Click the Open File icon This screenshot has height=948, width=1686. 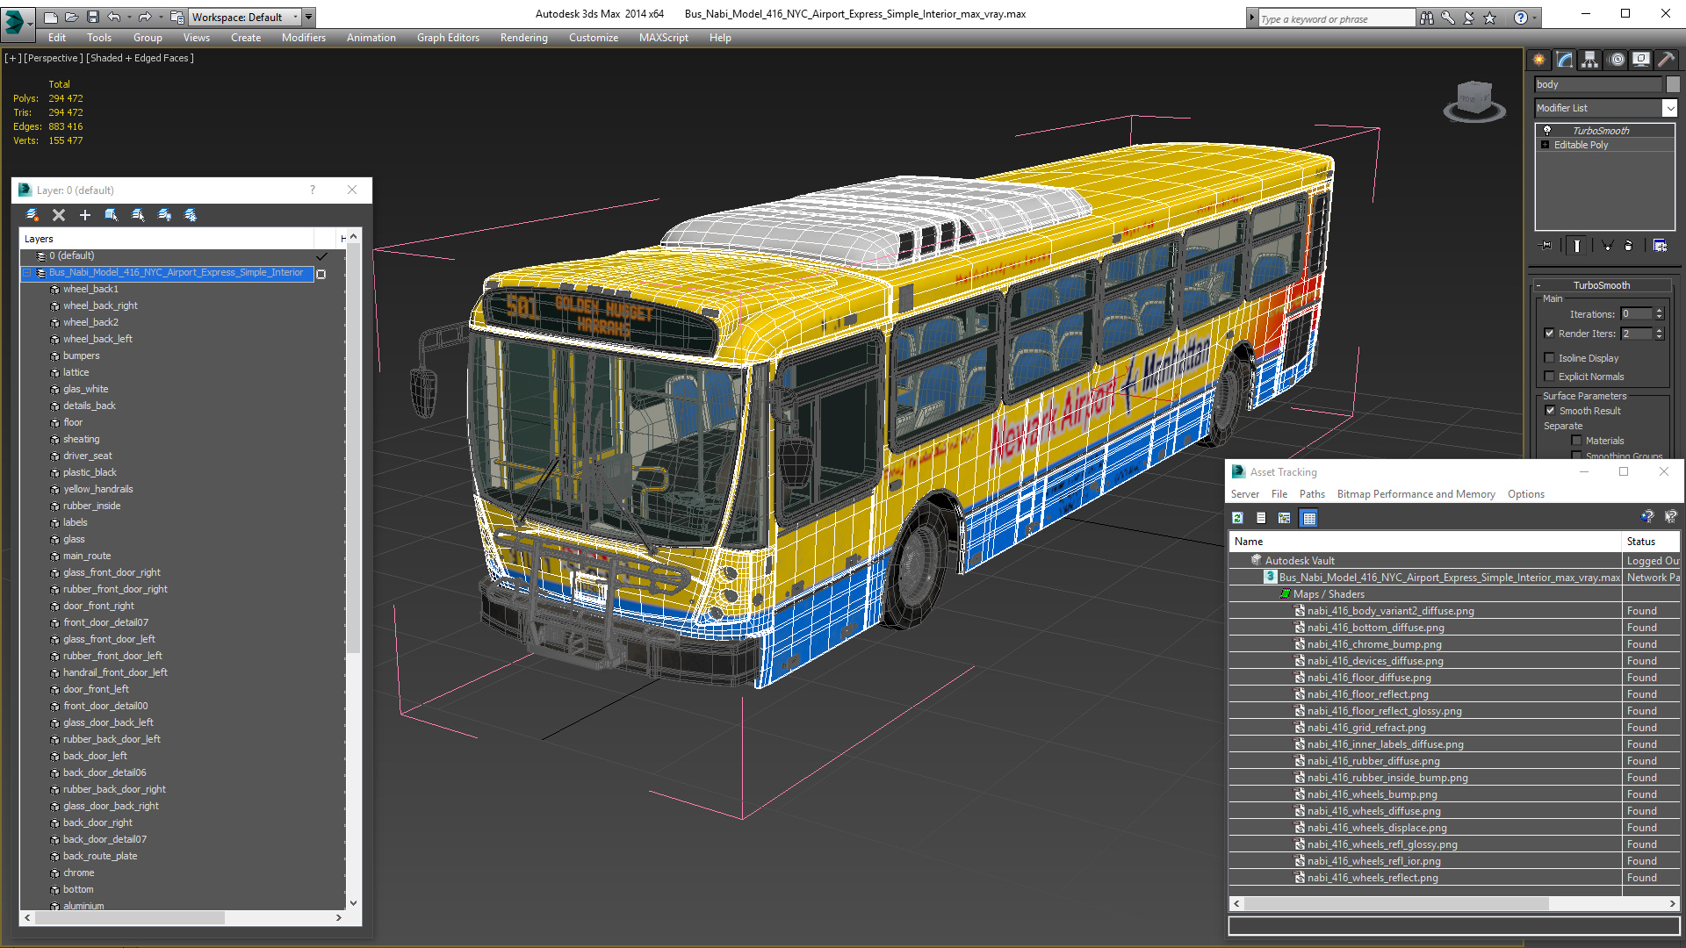[x=71, y=17]
